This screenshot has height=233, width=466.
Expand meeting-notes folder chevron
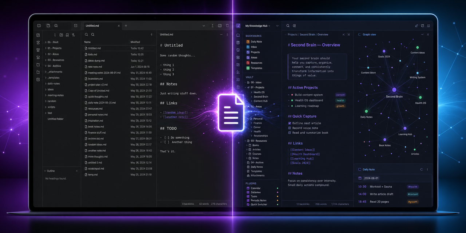click(46, 95)
